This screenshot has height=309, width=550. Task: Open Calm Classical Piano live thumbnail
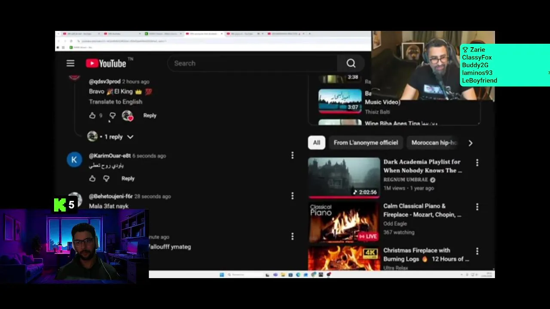[344, 222]
